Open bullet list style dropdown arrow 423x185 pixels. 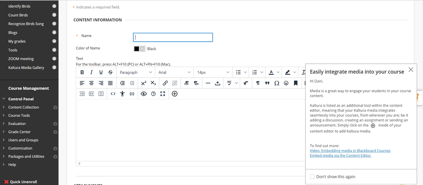pos(245,72)
